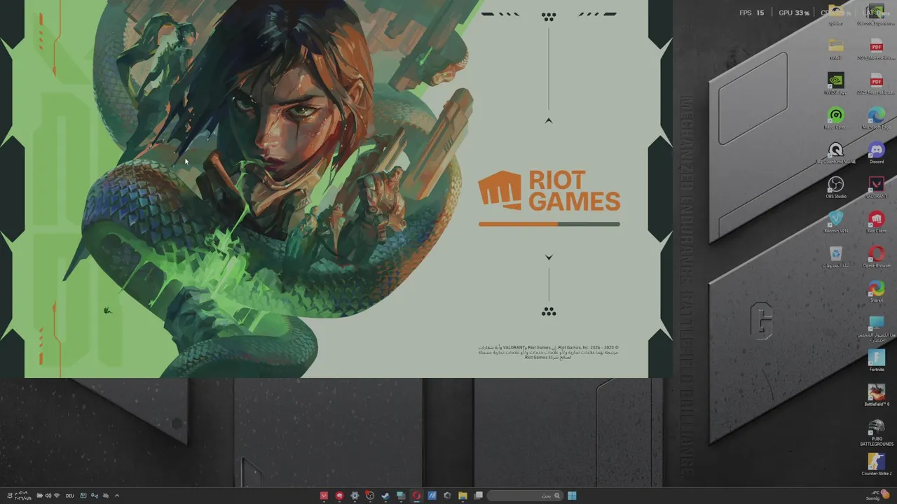The height and width of the screenshot is (504, 897).
Task: Open the weather widget showing -4°C
Action: 877,496
